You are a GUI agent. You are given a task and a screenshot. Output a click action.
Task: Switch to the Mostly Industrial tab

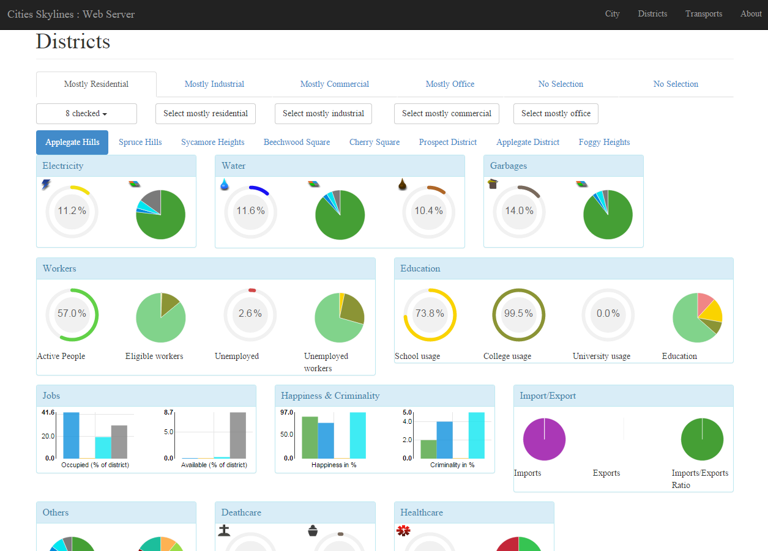[x=214, y=84]
